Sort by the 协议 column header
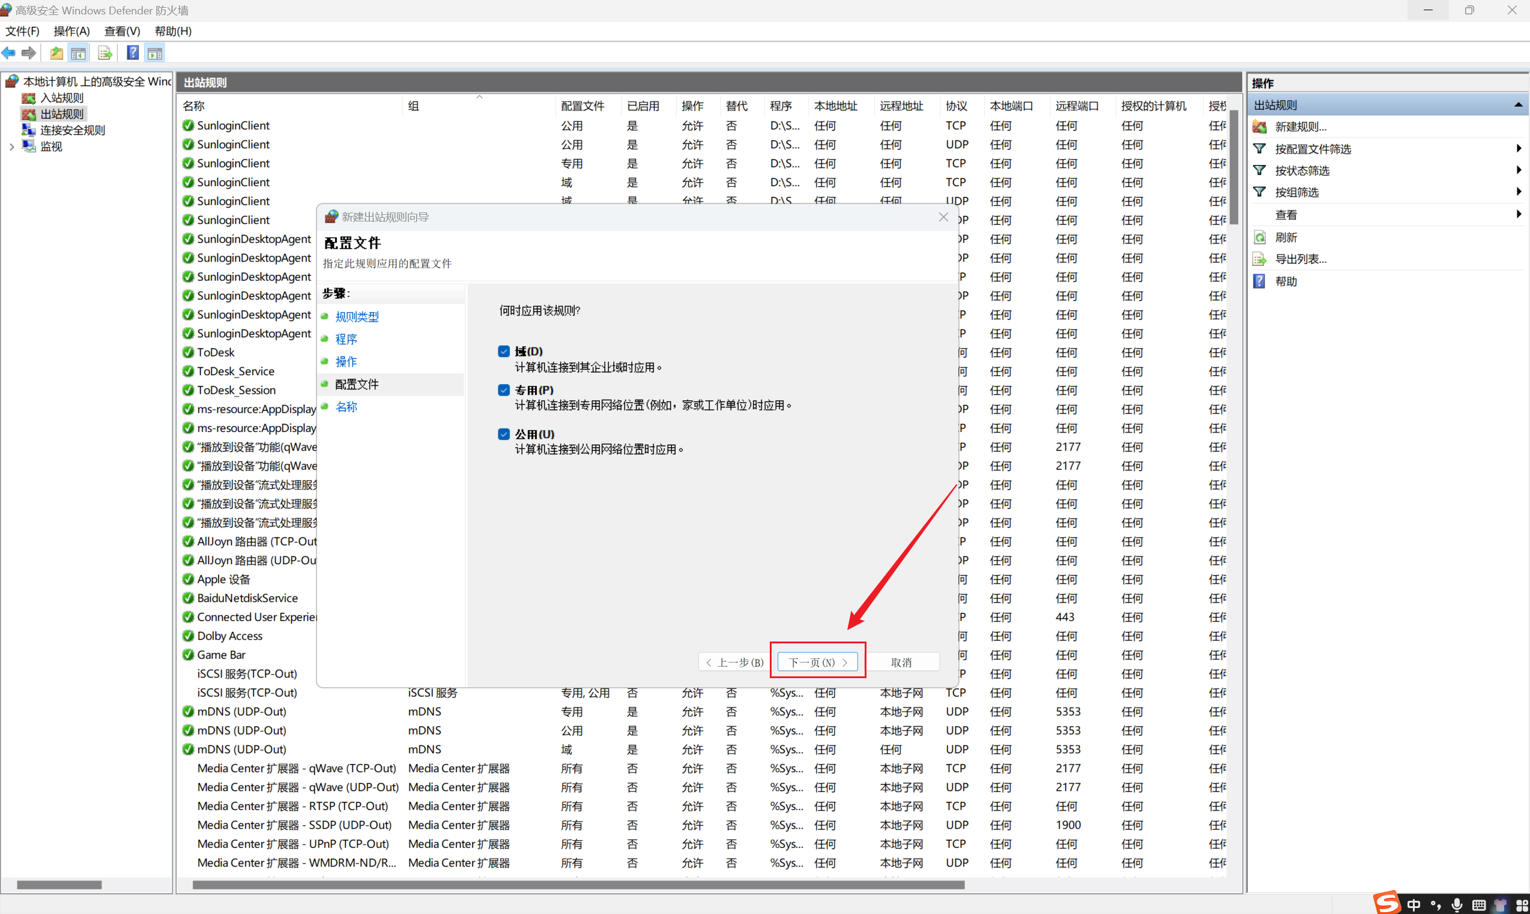 coord(962,106)
